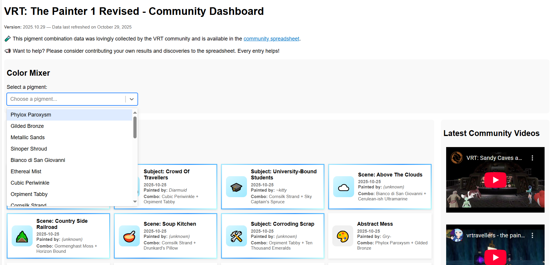Click the soup bowl icon on Soup Kitchen card
The height and width of the screenshot is (265, 551).
[x=129, y=236]
